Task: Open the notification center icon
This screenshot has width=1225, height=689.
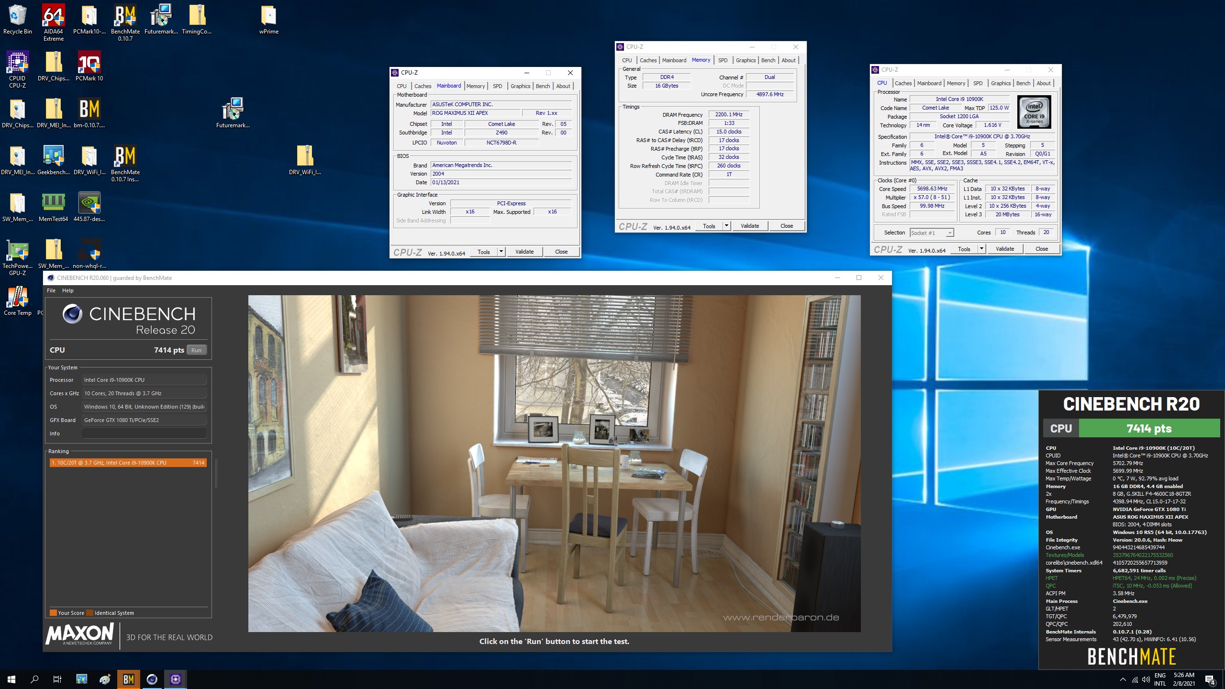Action: (1211, 679)
